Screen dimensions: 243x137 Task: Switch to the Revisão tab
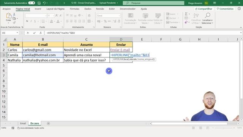pos(100,9)
